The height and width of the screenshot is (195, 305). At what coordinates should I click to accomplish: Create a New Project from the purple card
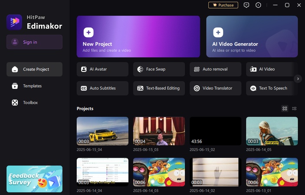coord(138,36)
